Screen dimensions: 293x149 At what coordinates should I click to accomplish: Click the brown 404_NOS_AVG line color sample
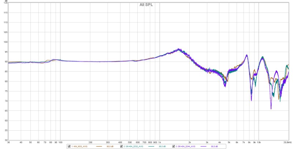pyautogui.click(x=99, y=146)
